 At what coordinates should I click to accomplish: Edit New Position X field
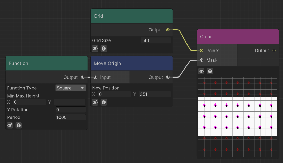[115, 94]
